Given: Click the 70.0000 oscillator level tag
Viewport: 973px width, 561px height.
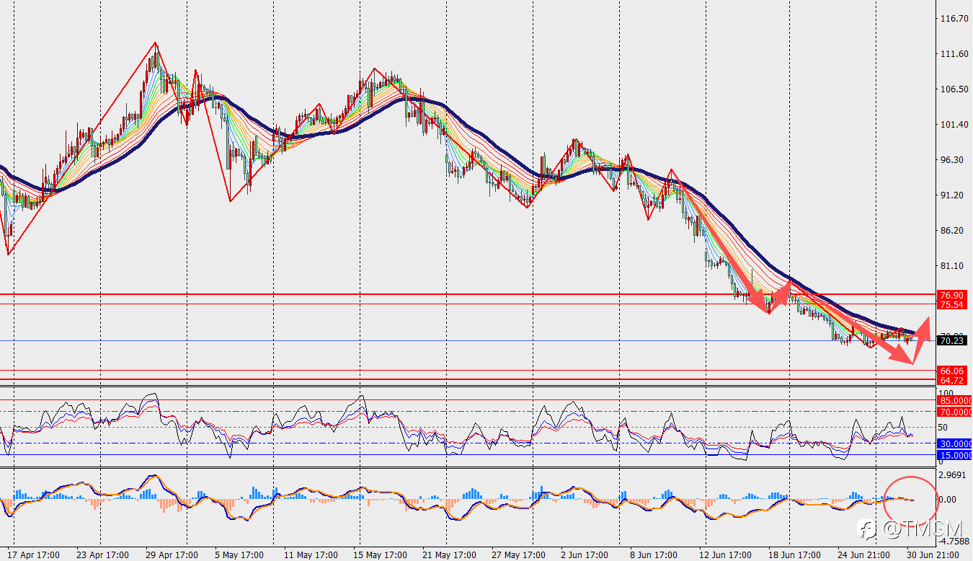Looking at the screenshot, I should 954,412.
